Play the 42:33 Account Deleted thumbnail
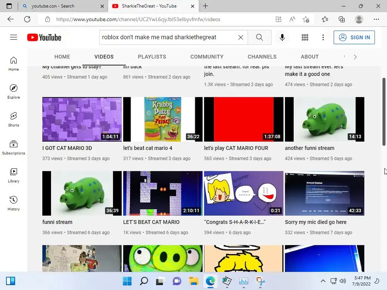This screenshot has width=387, height=290. [325, 193]
